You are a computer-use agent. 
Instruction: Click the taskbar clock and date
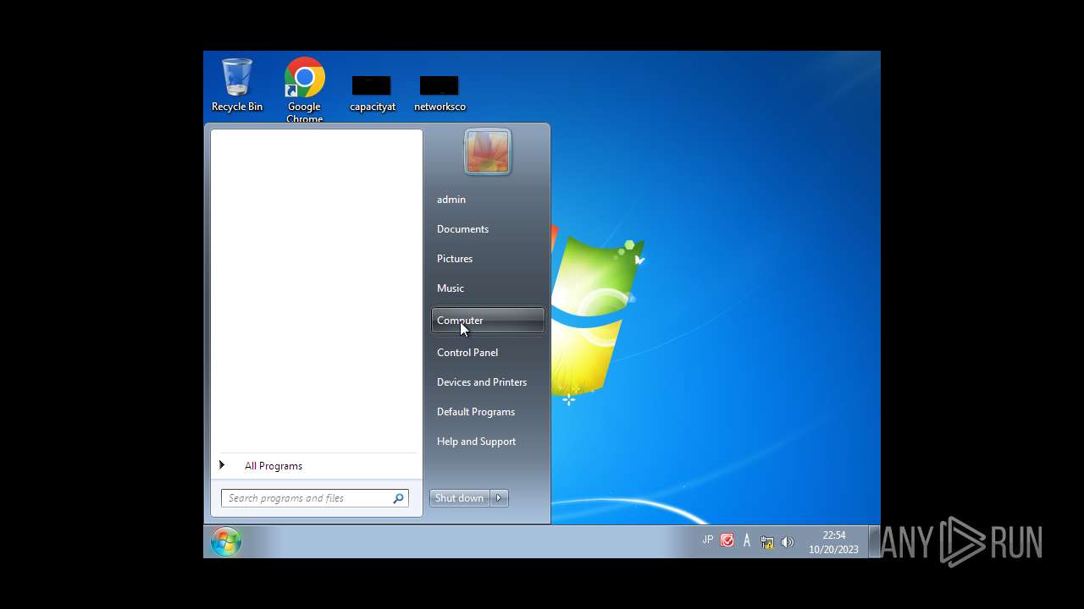833,542
